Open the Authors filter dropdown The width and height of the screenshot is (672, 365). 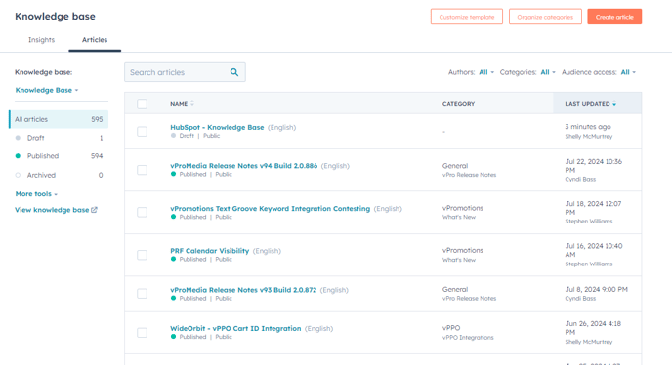click(x=486, y=72)
